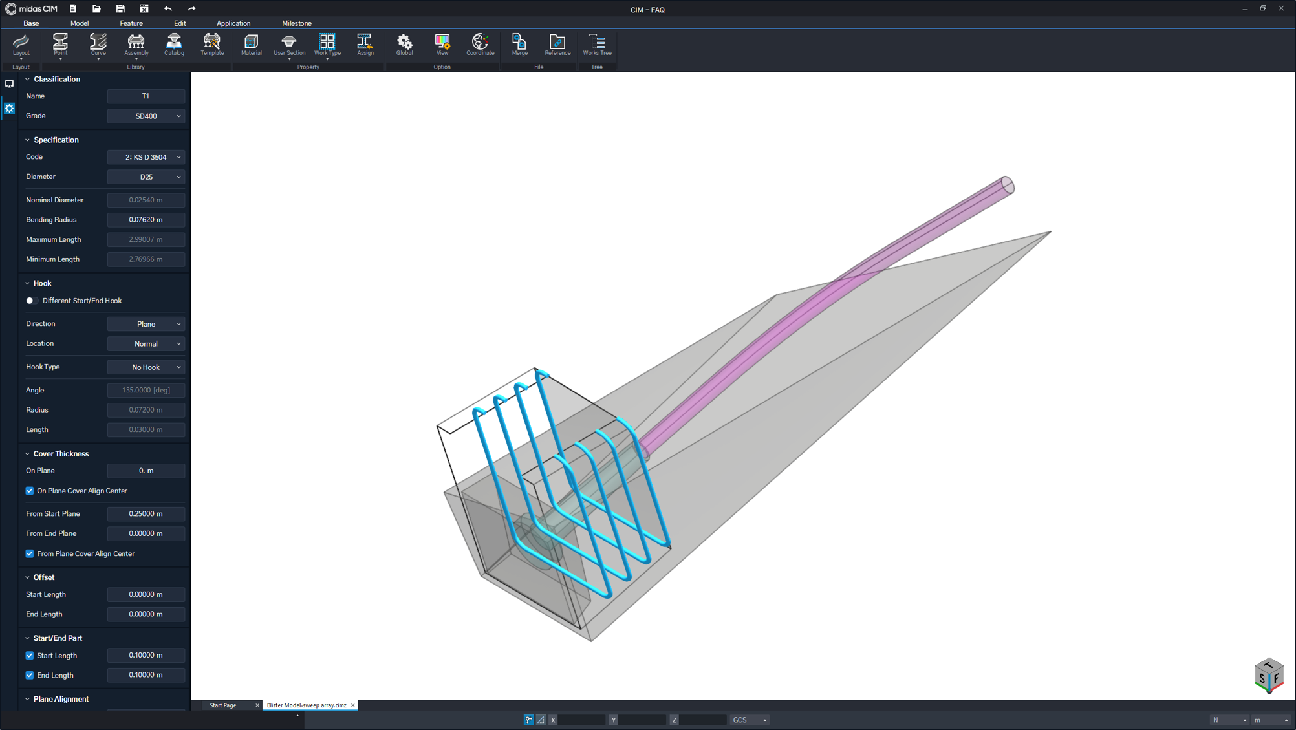Viewport: 1296px width, 730px height.
Task: Click the Open file icon in title bar
Action: pos(96,9)
